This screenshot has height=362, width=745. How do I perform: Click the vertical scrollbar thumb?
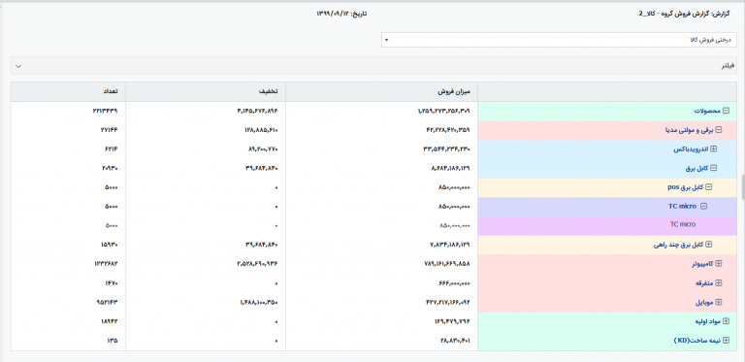click(x=742, y=187)
